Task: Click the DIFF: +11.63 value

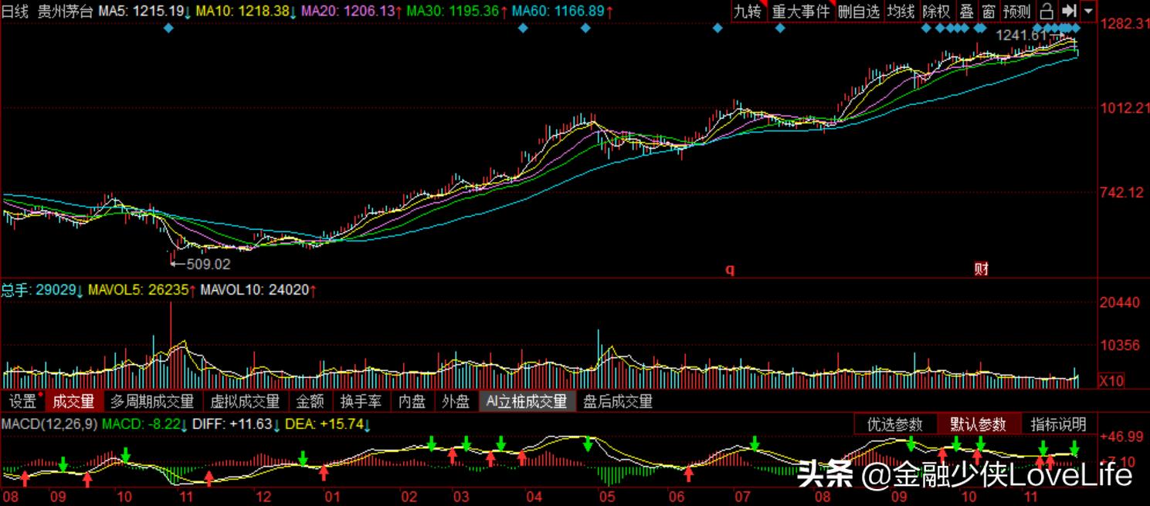Action: 237,424
